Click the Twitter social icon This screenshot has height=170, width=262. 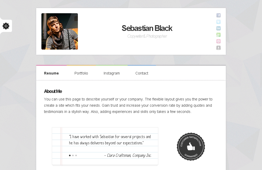(x=219, y=22)
